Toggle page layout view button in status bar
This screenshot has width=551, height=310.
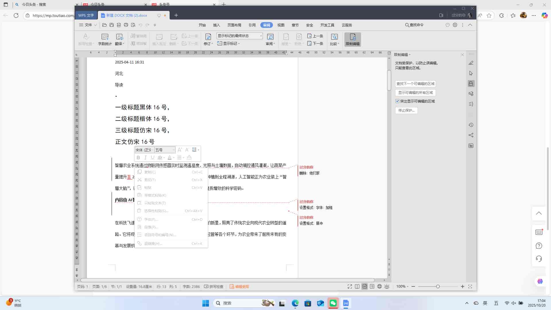(364, 286)
